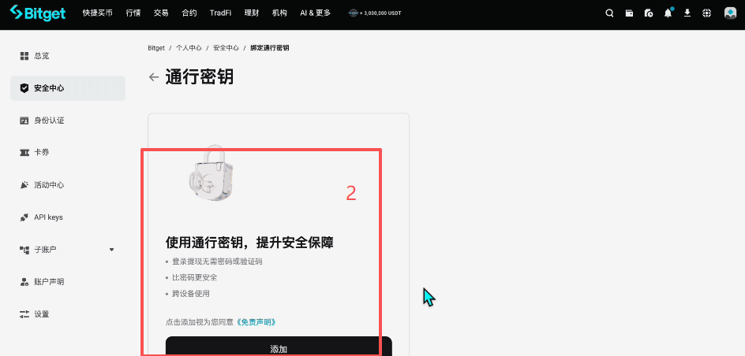Click the 3,000,000 USDT promo banner
This screenshot has height=356, width=745.
(376, 13)
